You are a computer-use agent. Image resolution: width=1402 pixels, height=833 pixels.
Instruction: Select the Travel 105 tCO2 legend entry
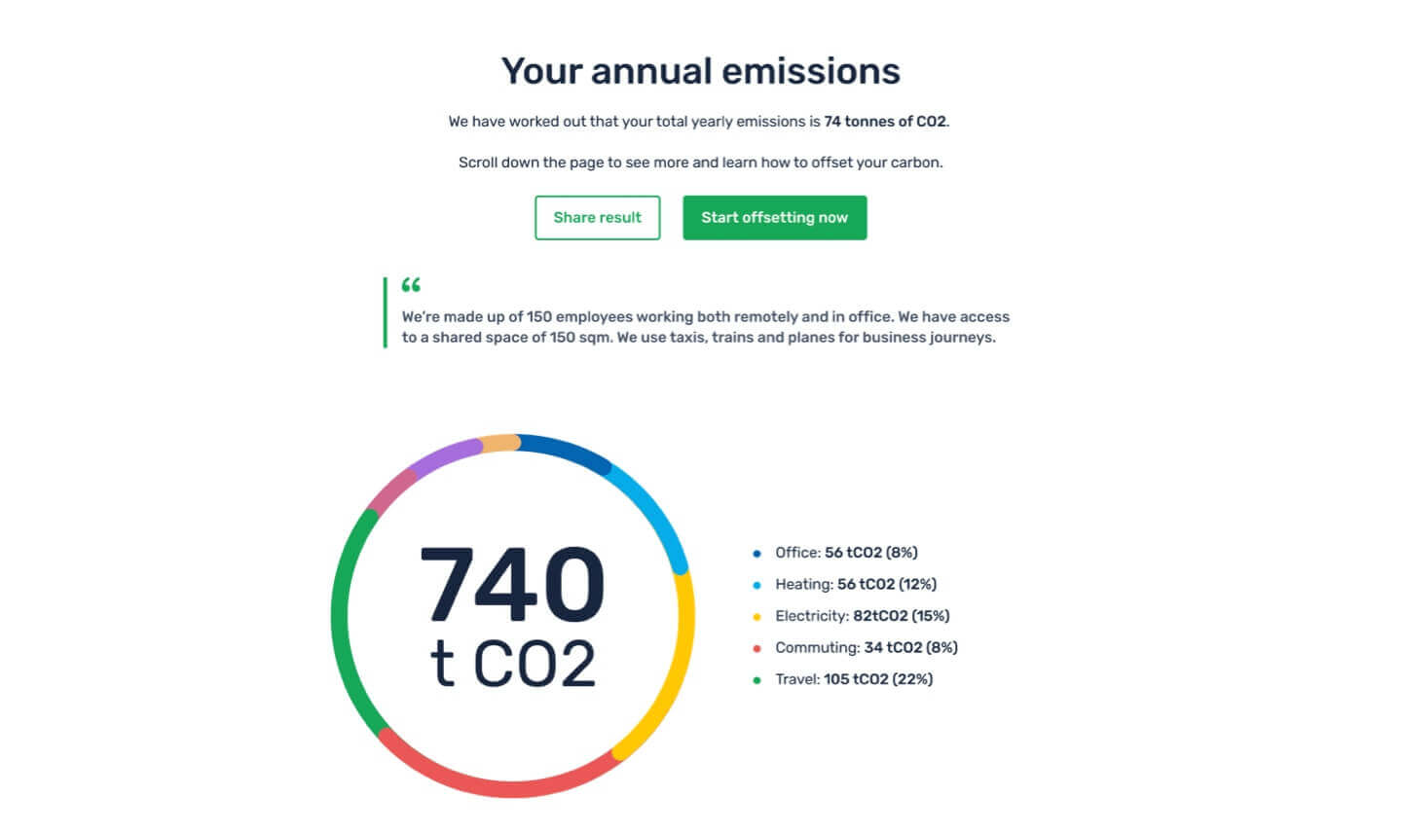pyautogui.click(x=853, y=679)
